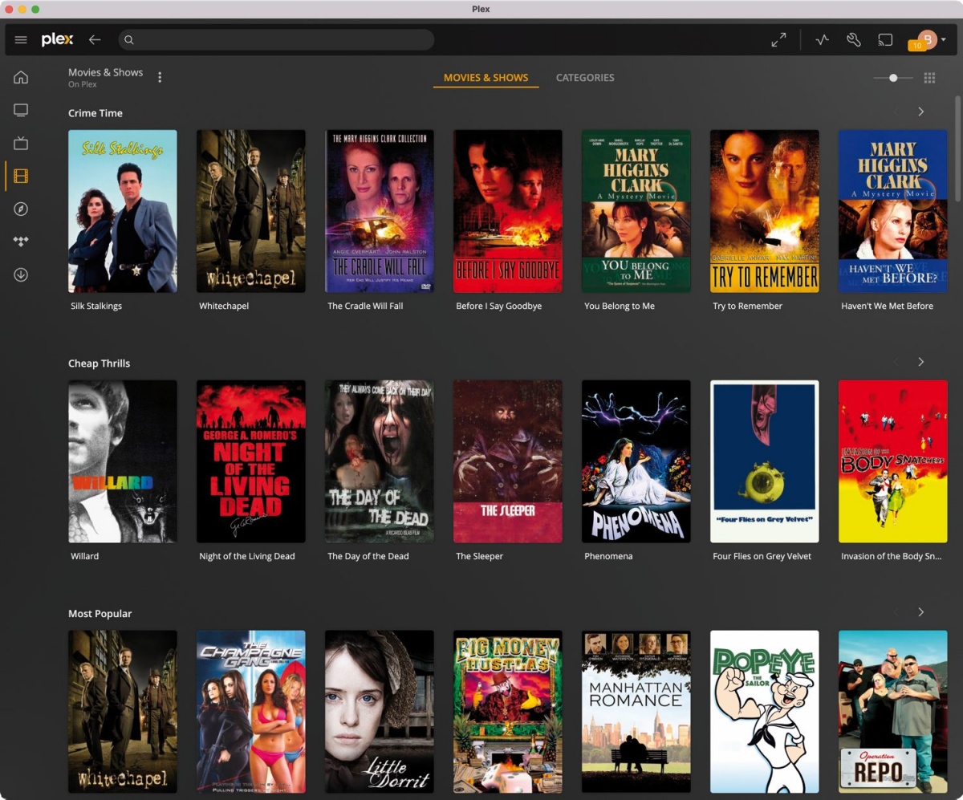This screenshot has height=800, width=963.
Task: Open the Little Dorrit poster
Action: click(x=380, y=712)
